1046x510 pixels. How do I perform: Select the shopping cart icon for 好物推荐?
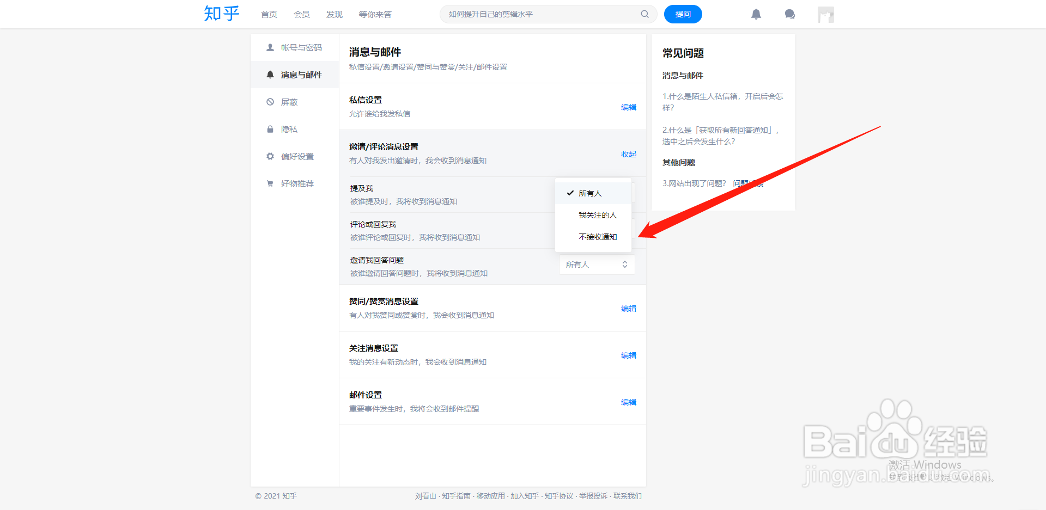click(270, 183)
